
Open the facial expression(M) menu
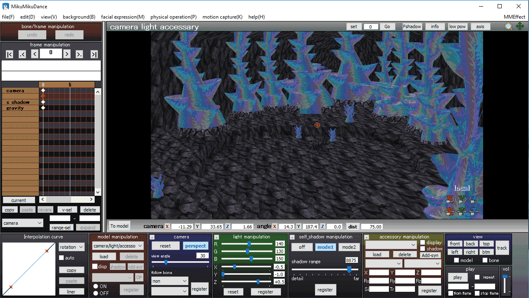point(123,17)
